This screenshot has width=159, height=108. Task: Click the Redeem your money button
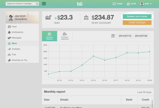click(137, 16)
